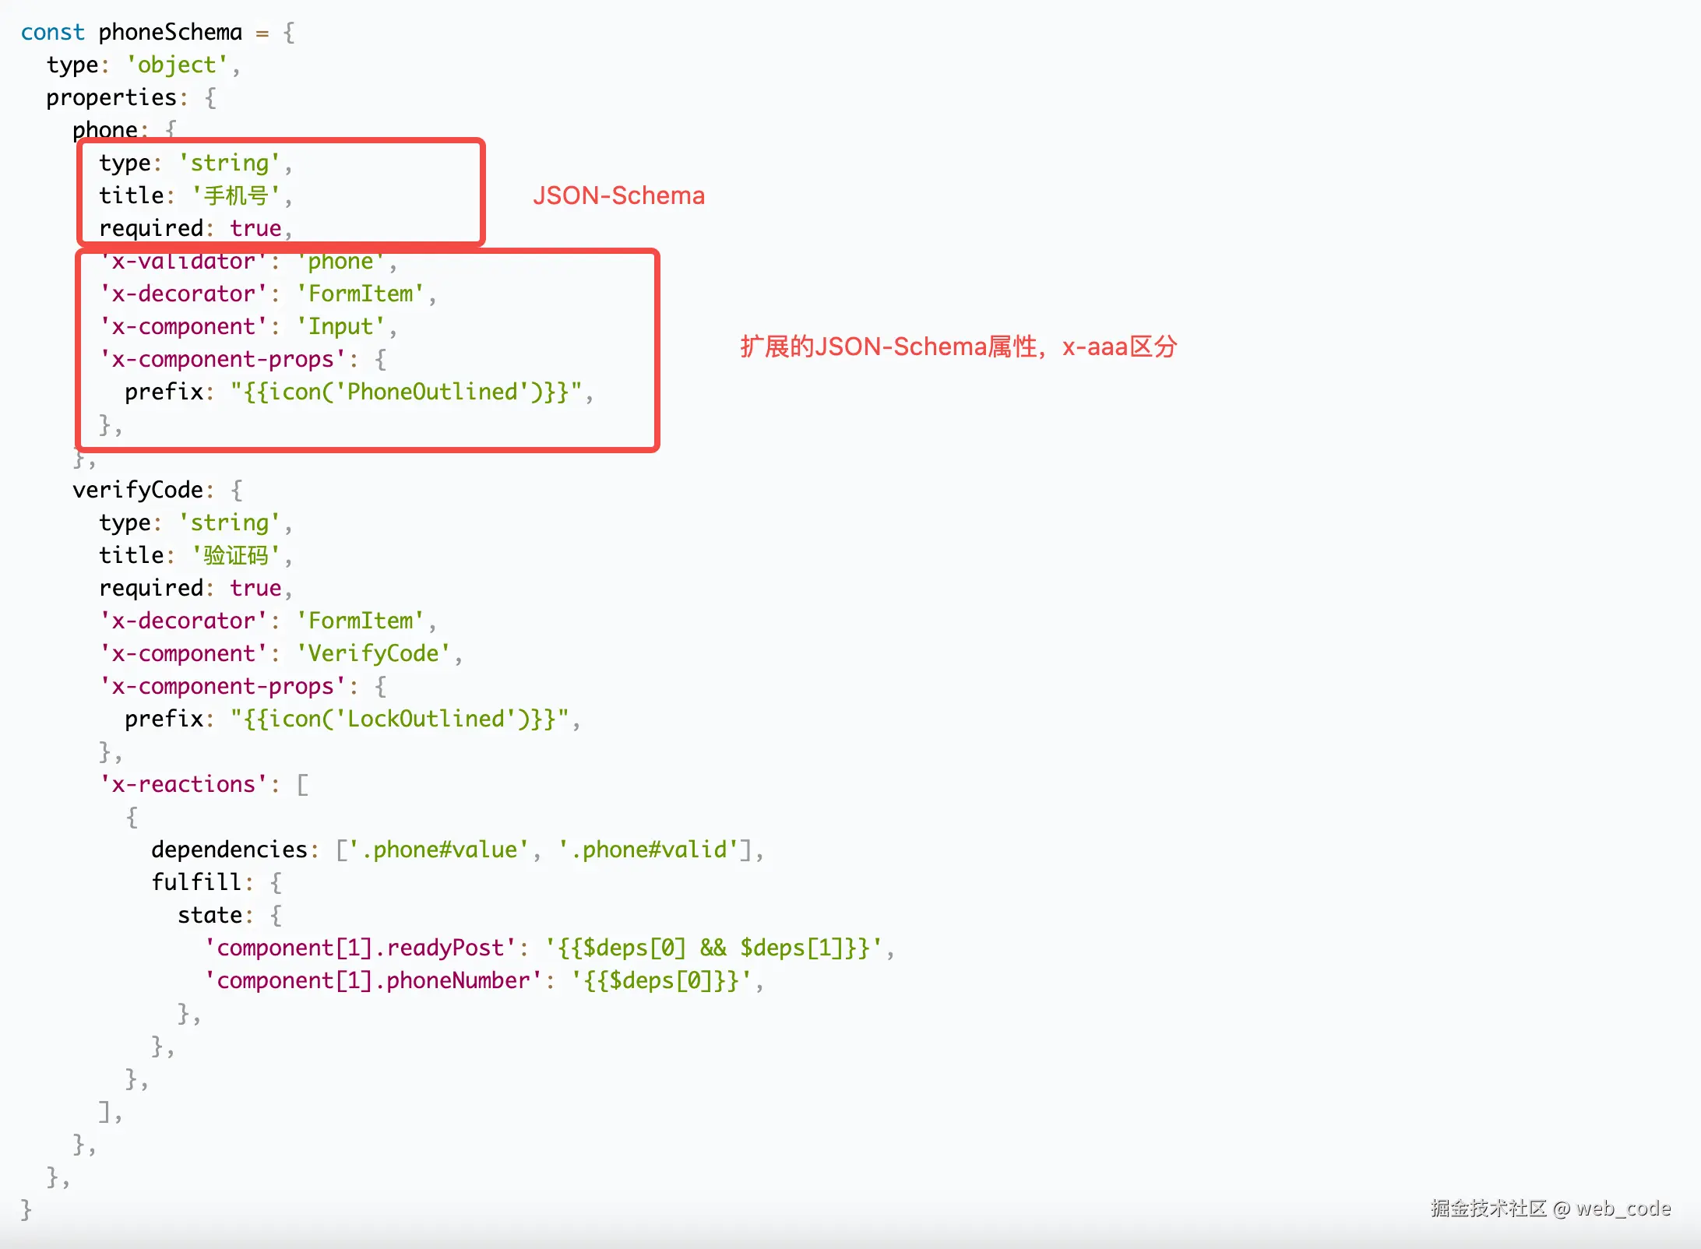Viewport: 1701px width, 1249px height.
Task: Click the '验证码' title string
Action: pos(236,555)
